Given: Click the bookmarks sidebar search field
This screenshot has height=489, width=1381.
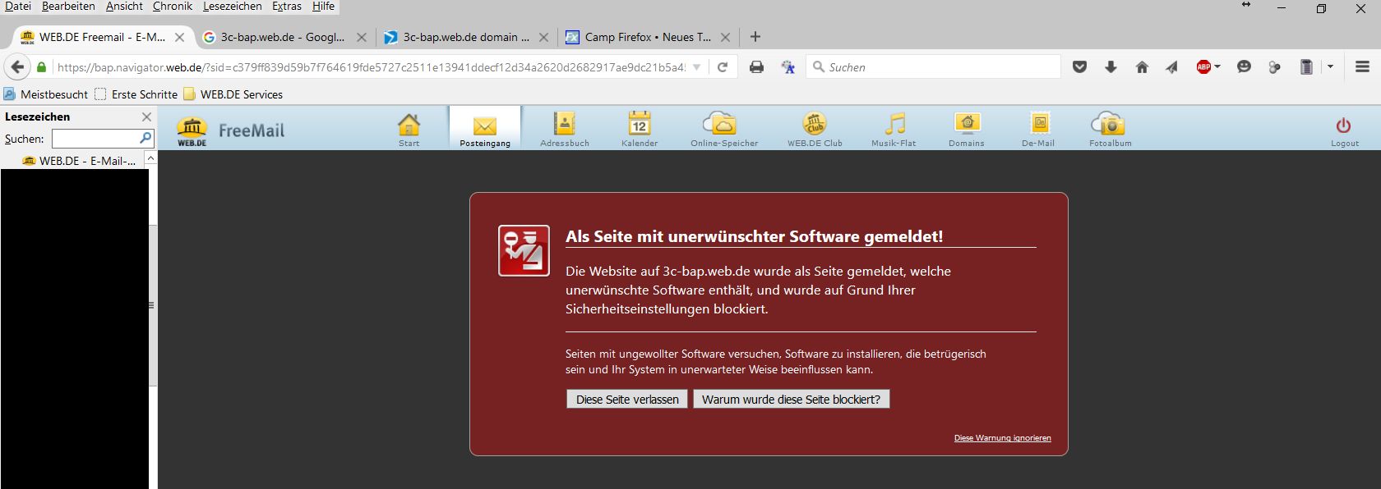Looking at the screenshot, I should 95,139.
